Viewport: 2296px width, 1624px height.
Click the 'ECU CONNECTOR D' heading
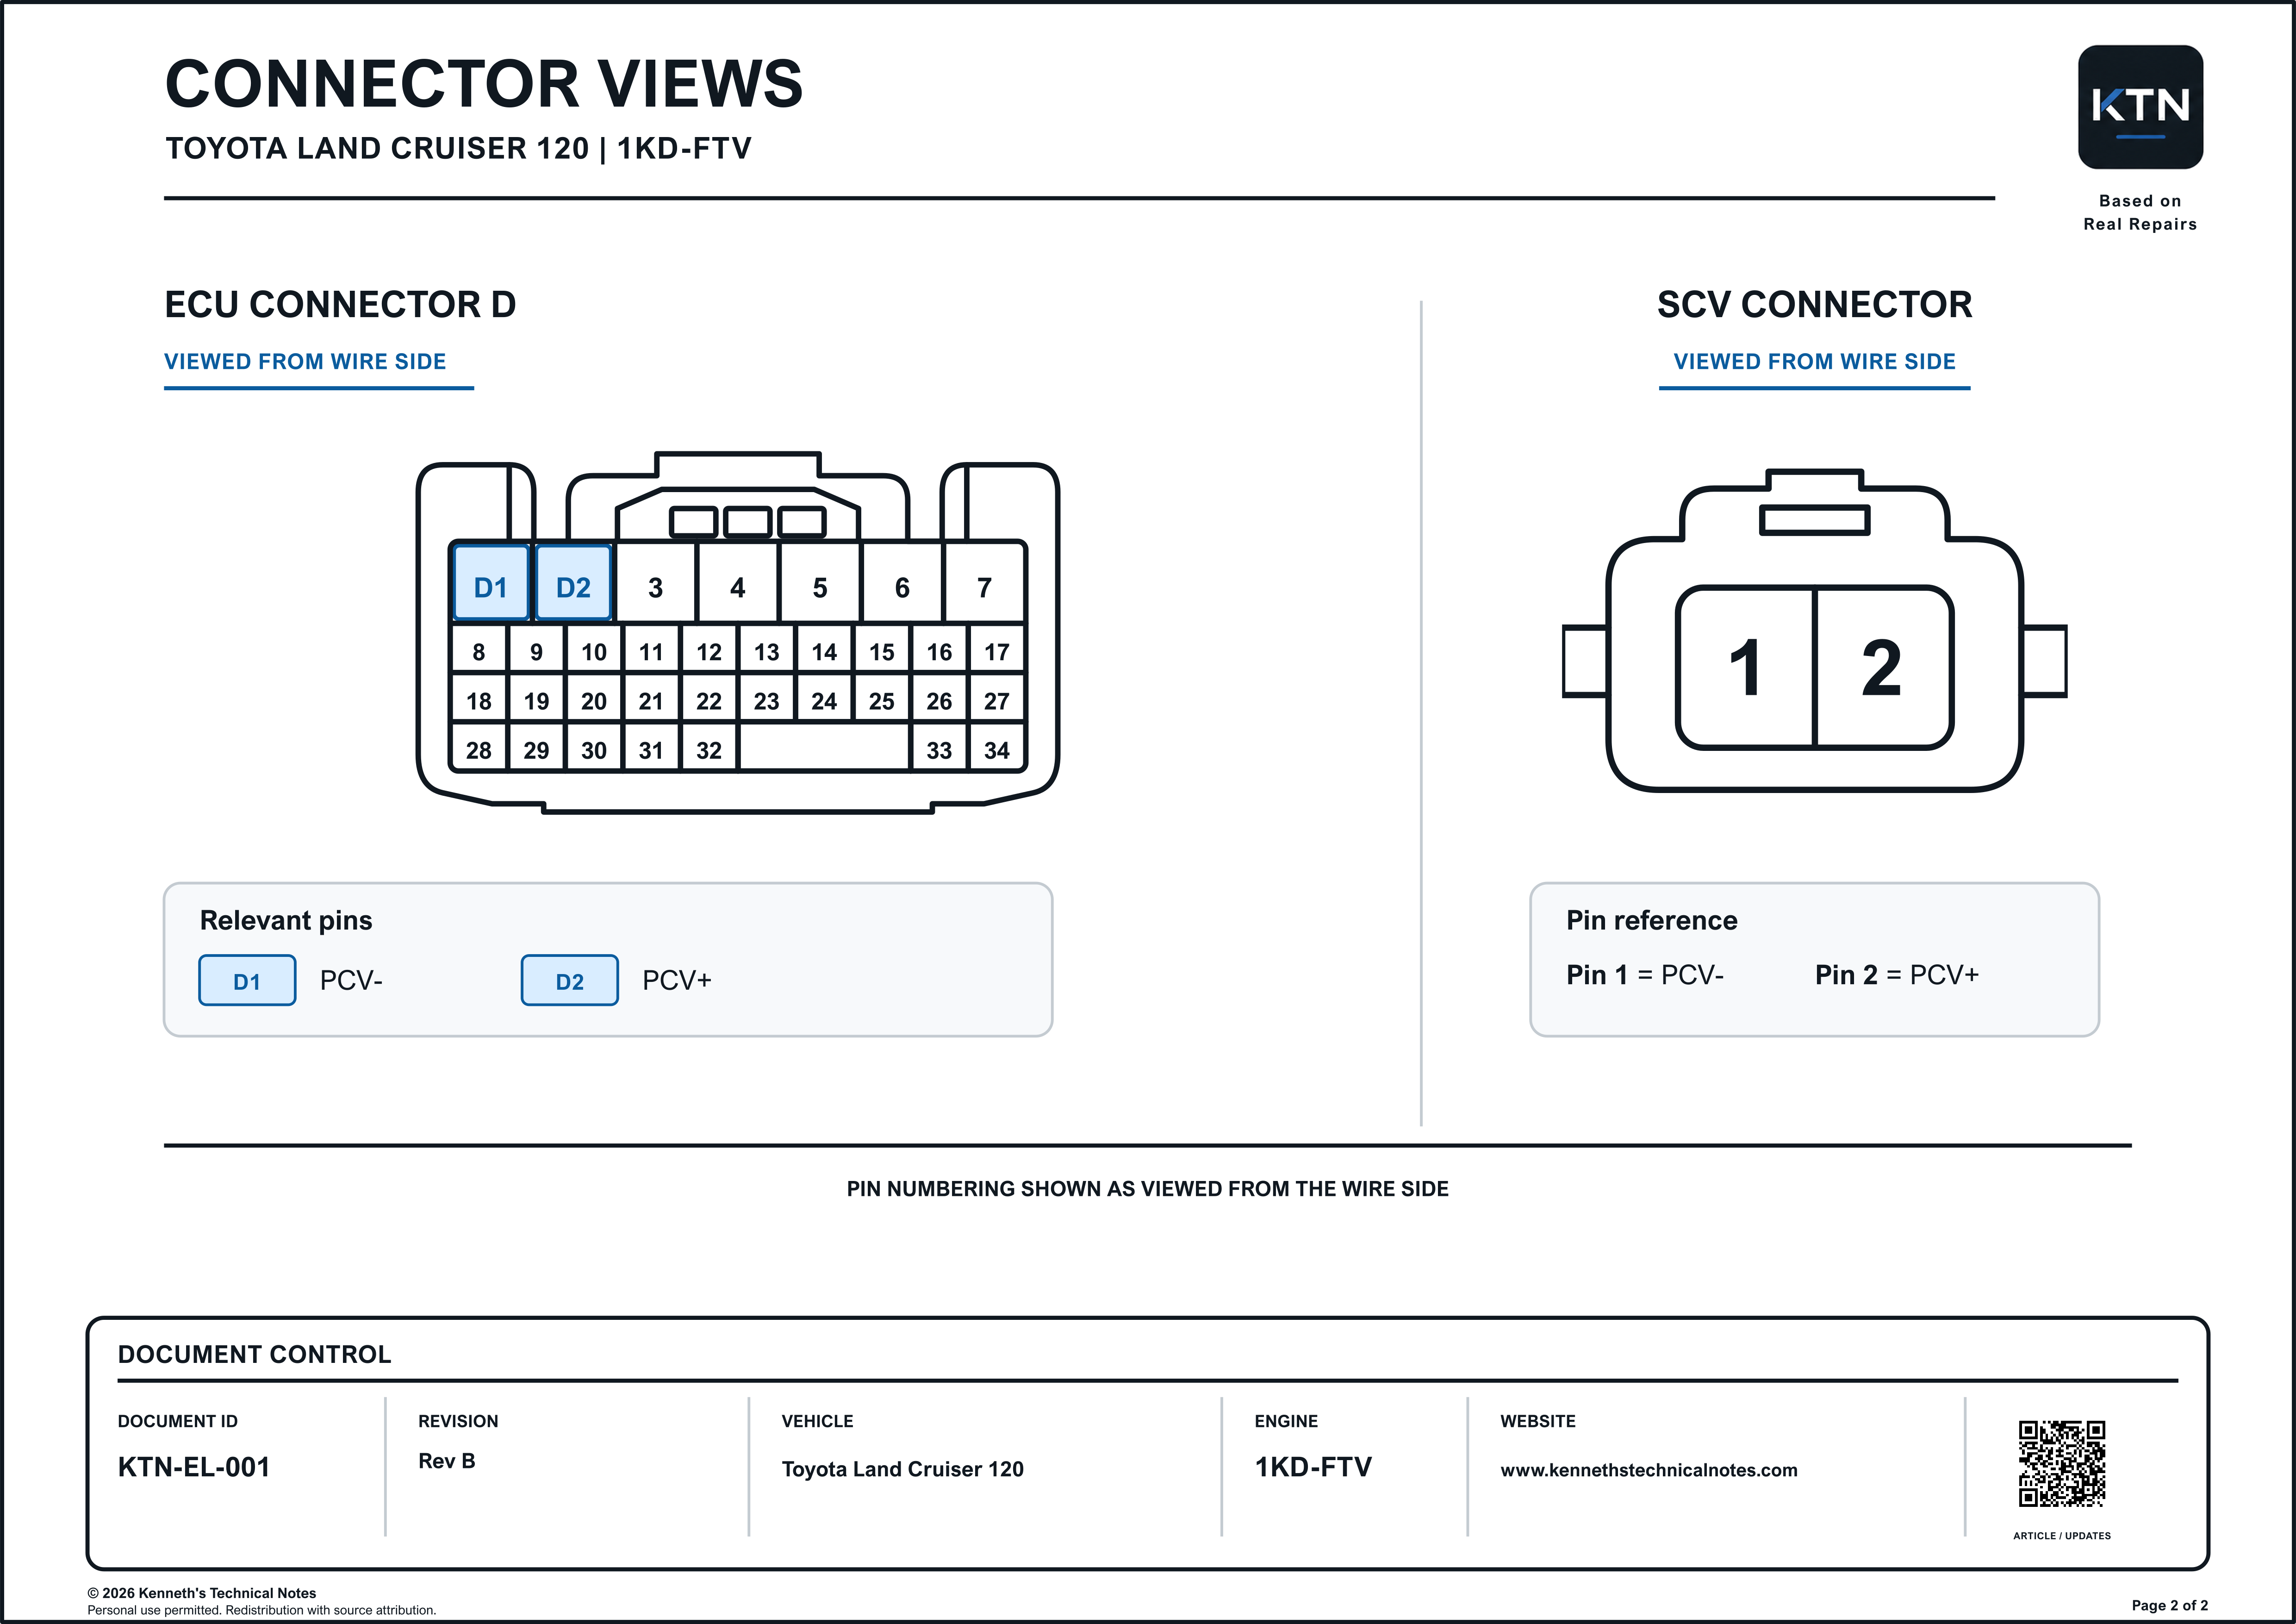coord(340,305)
